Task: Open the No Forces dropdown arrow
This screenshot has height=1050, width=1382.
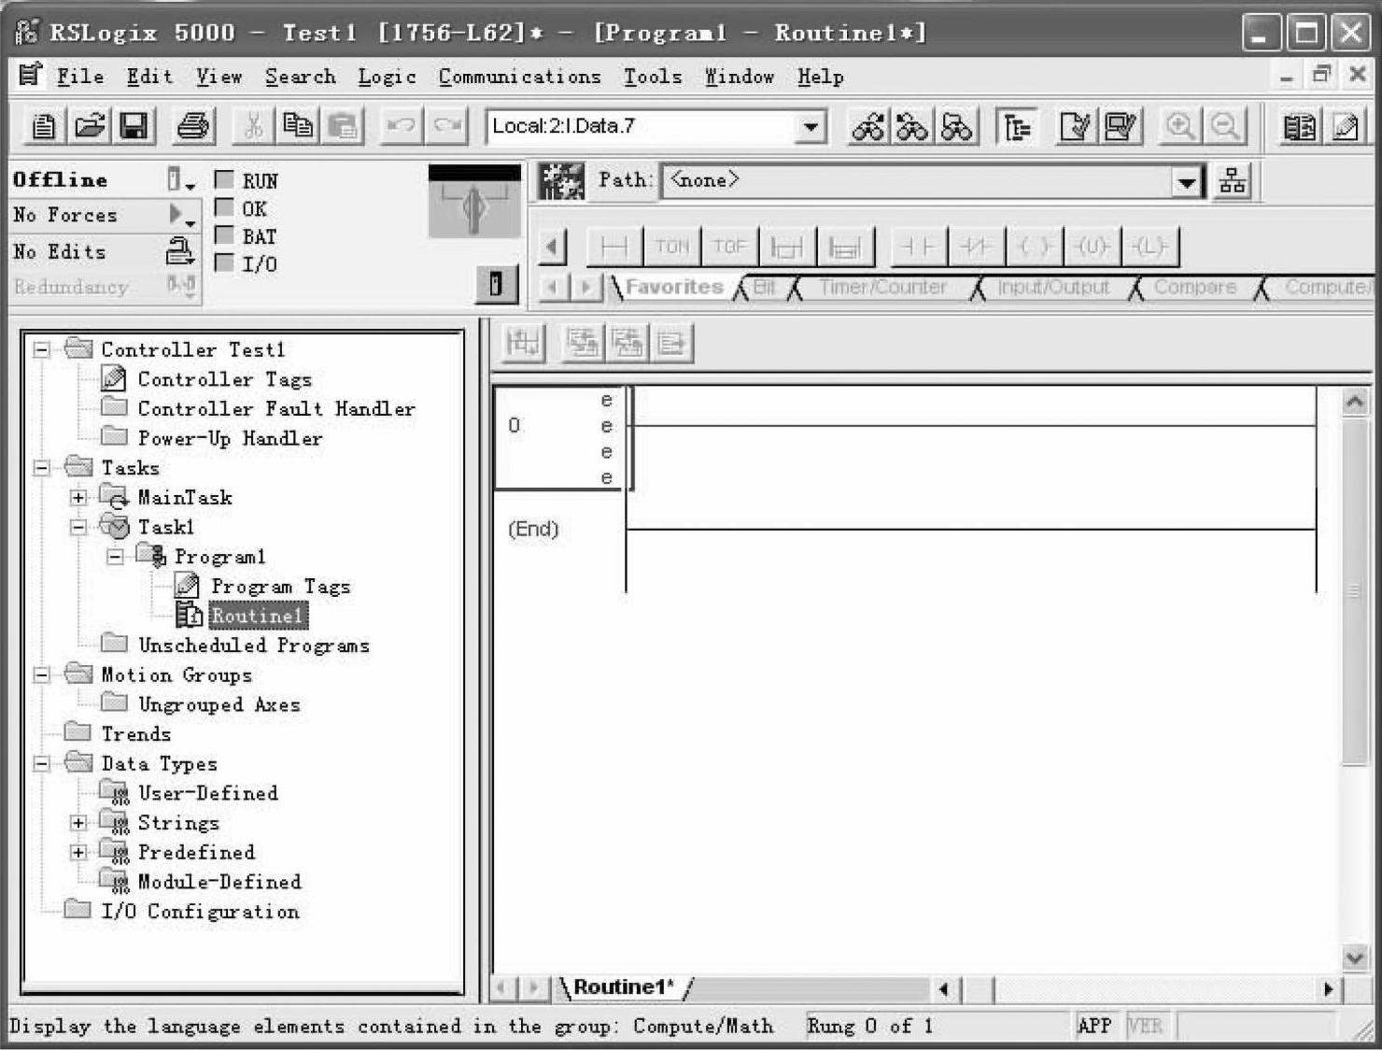Action: pyautogui.click(x=180, y=216)
